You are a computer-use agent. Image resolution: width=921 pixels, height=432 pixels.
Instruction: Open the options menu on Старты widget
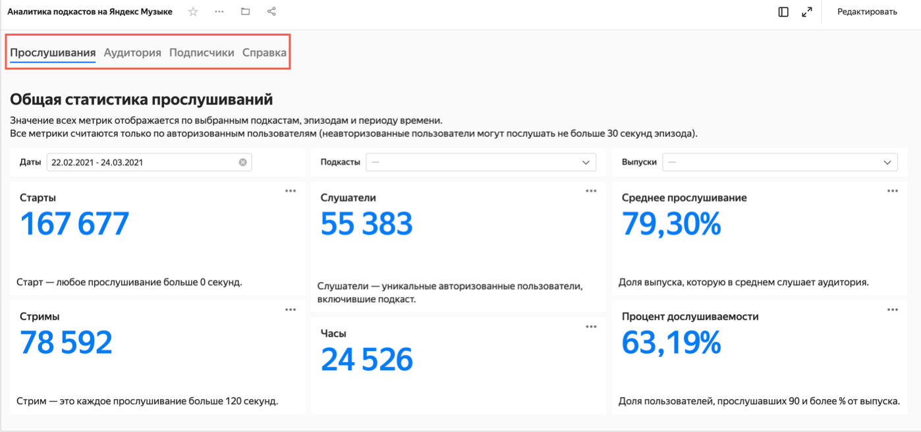tap(291, 191)
